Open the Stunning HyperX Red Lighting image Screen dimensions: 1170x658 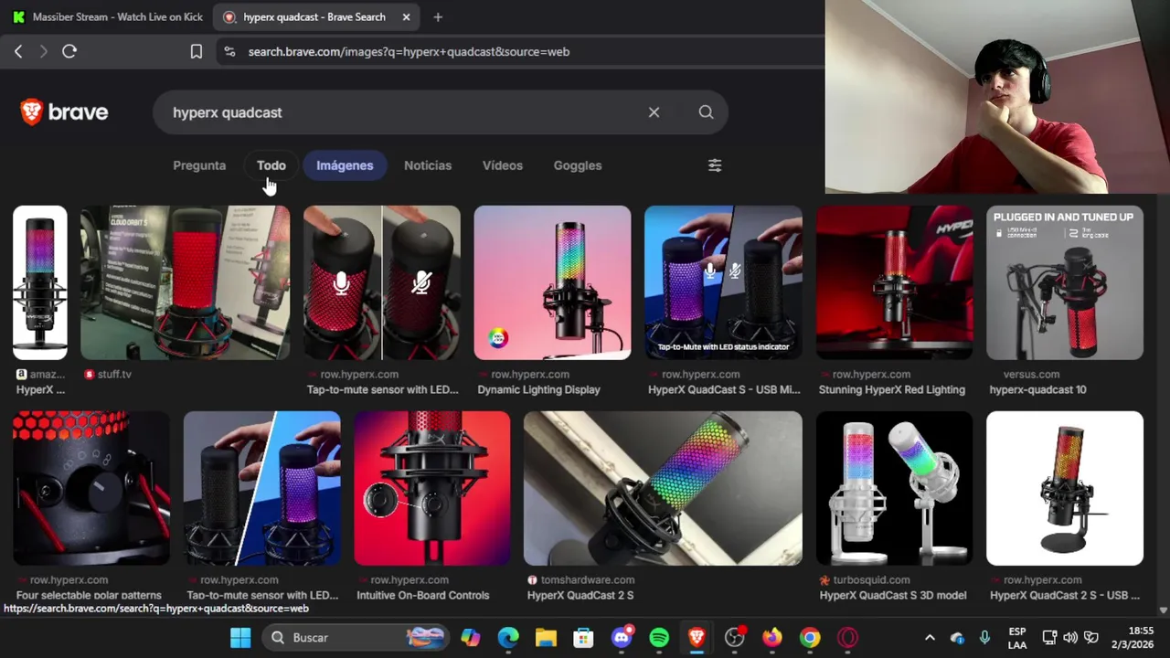click(x=894, y=282)
